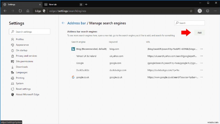Close the Settings tab
Viewport: 220px width, 124px height.
tap(40, 4)
